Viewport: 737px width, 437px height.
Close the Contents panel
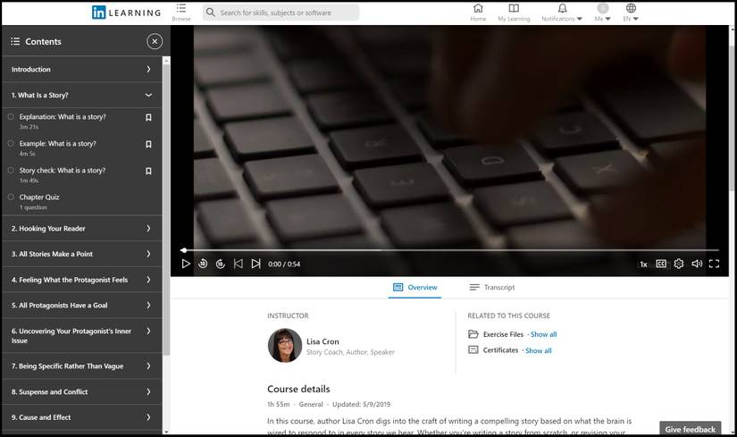155,41
